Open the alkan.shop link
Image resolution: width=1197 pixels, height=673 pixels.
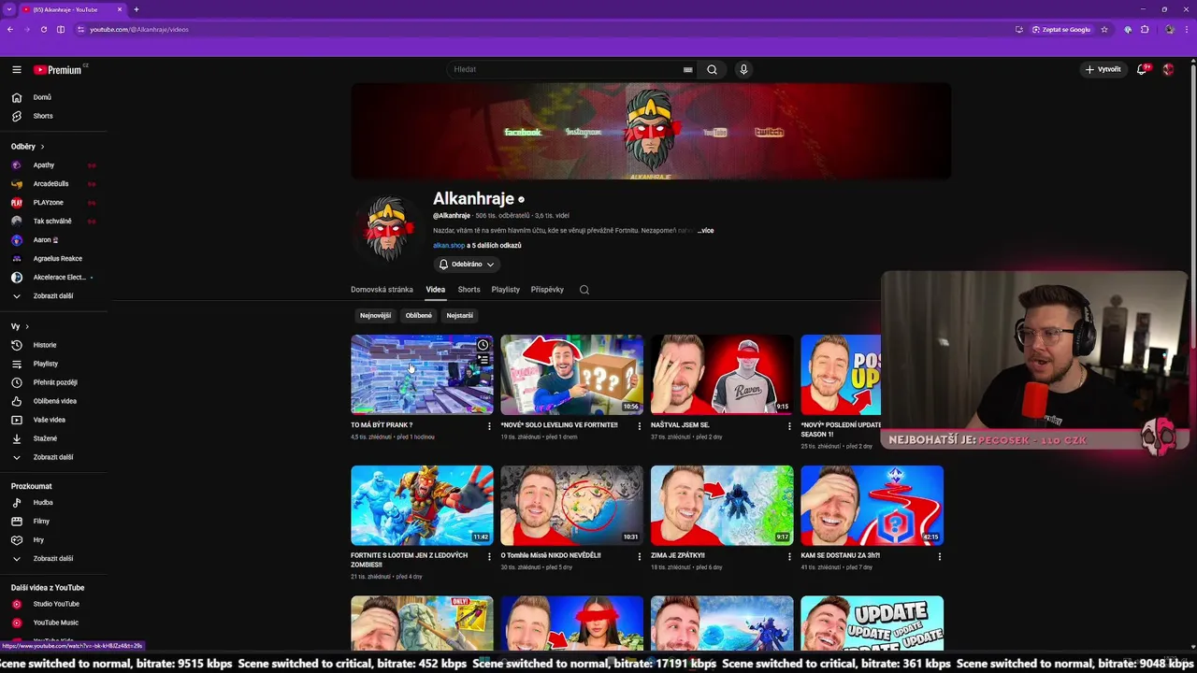(449, 246)
